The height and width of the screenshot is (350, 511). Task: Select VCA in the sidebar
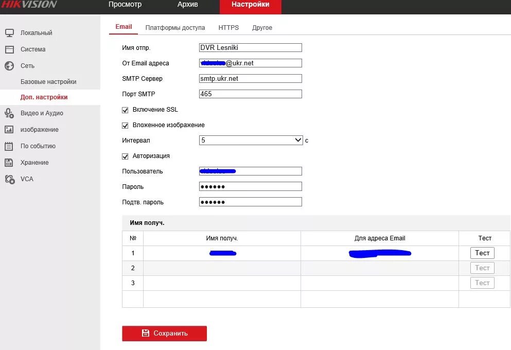tap(27, 179)
